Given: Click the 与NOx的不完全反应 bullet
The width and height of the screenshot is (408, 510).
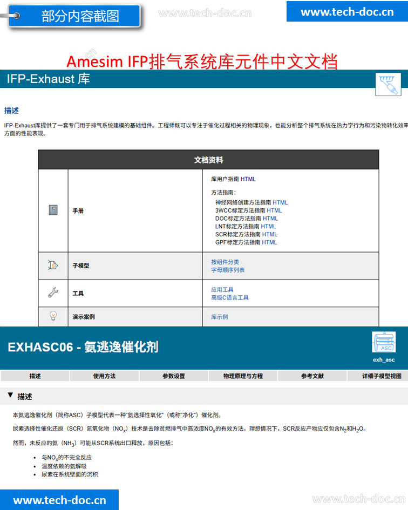Looking at the screenshot, I should (67, 457).
